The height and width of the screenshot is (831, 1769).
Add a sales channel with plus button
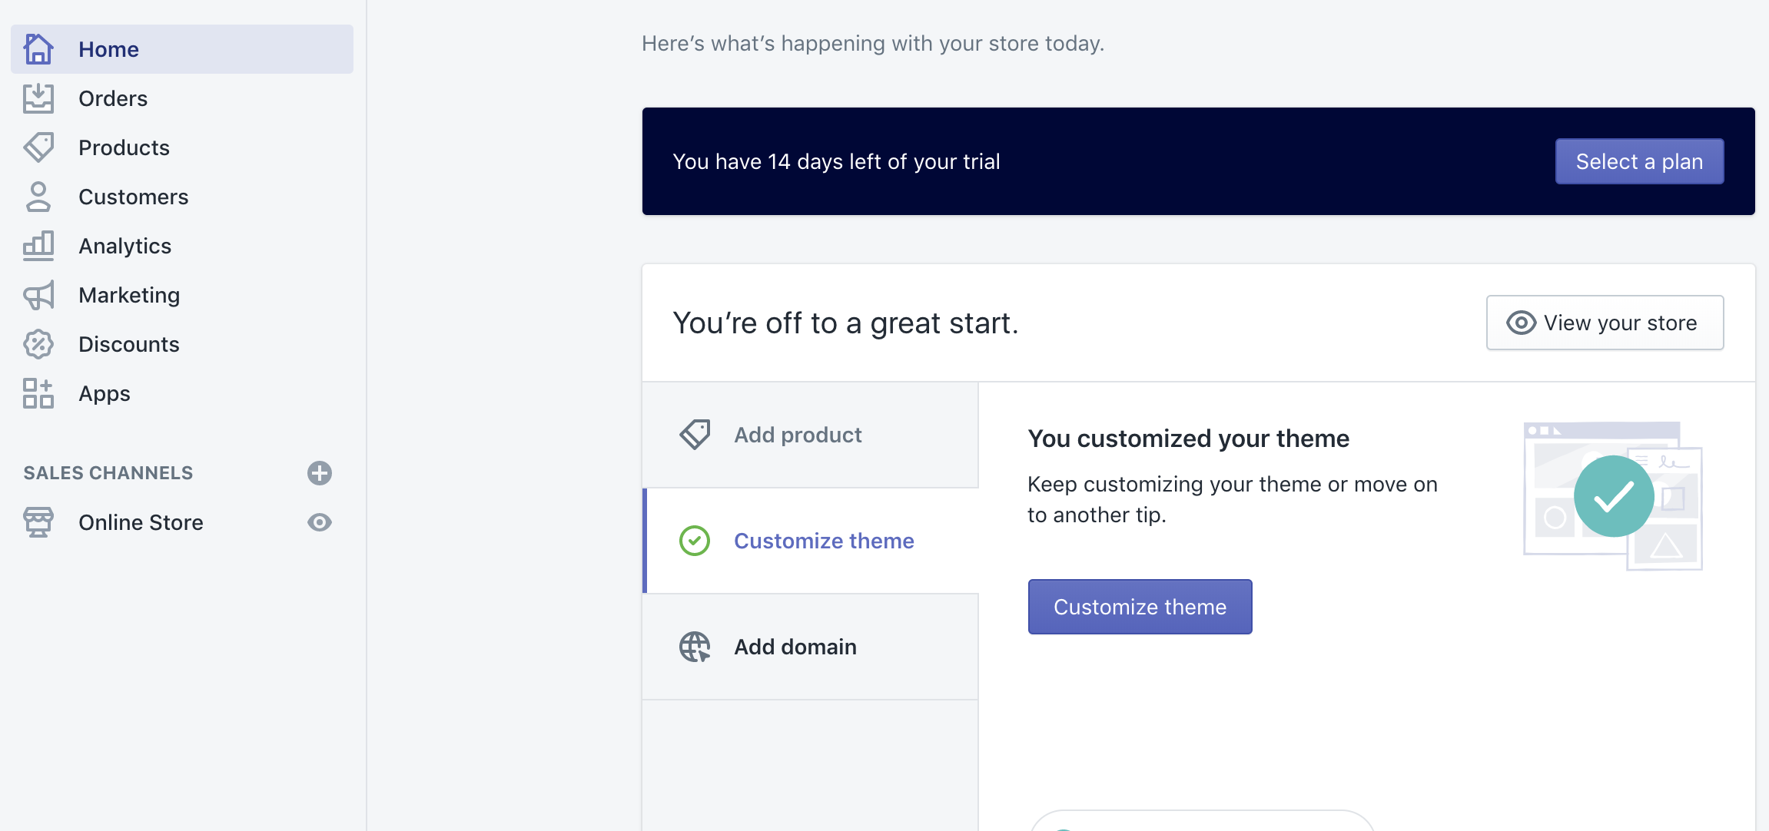320,473
